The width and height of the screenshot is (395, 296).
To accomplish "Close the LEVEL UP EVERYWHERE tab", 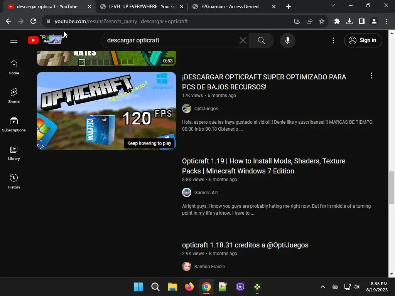I will (182, 7).
